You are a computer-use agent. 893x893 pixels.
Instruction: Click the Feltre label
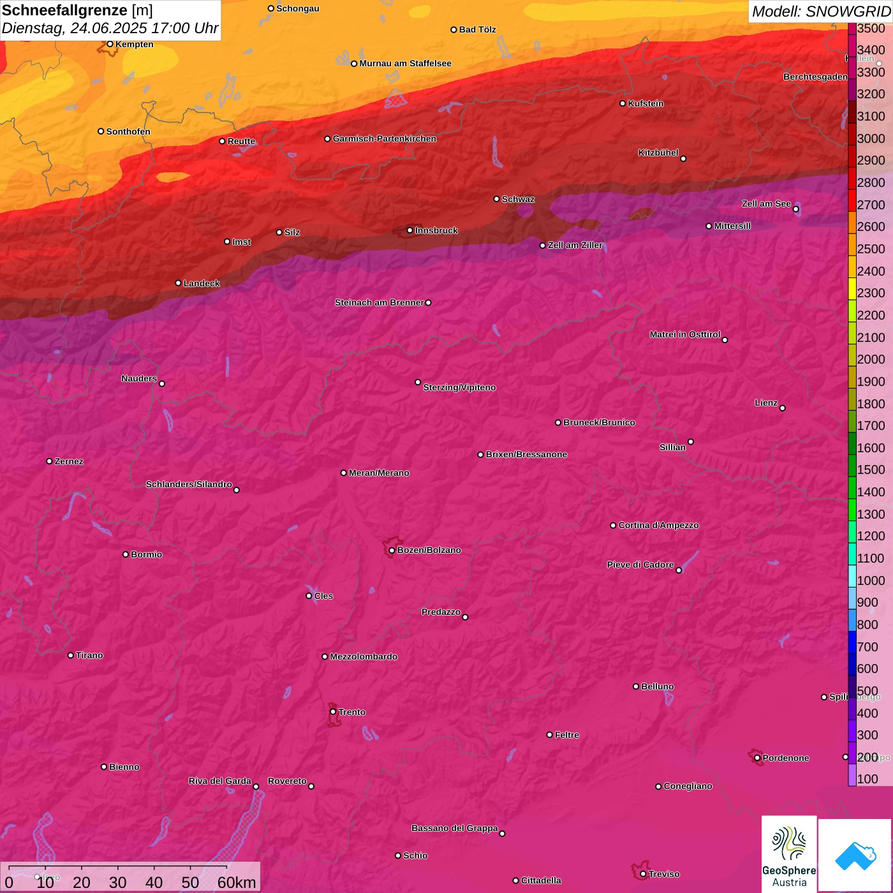566,735
